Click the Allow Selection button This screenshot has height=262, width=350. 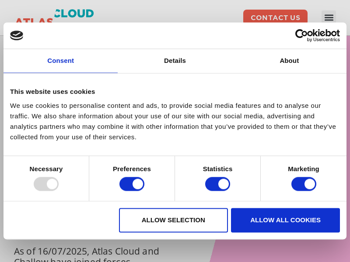pos(173,220)
